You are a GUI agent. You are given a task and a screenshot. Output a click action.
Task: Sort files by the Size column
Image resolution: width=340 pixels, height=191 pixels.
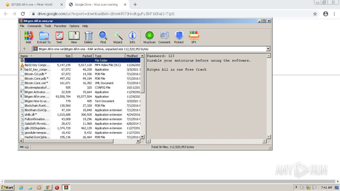[61, 56]
